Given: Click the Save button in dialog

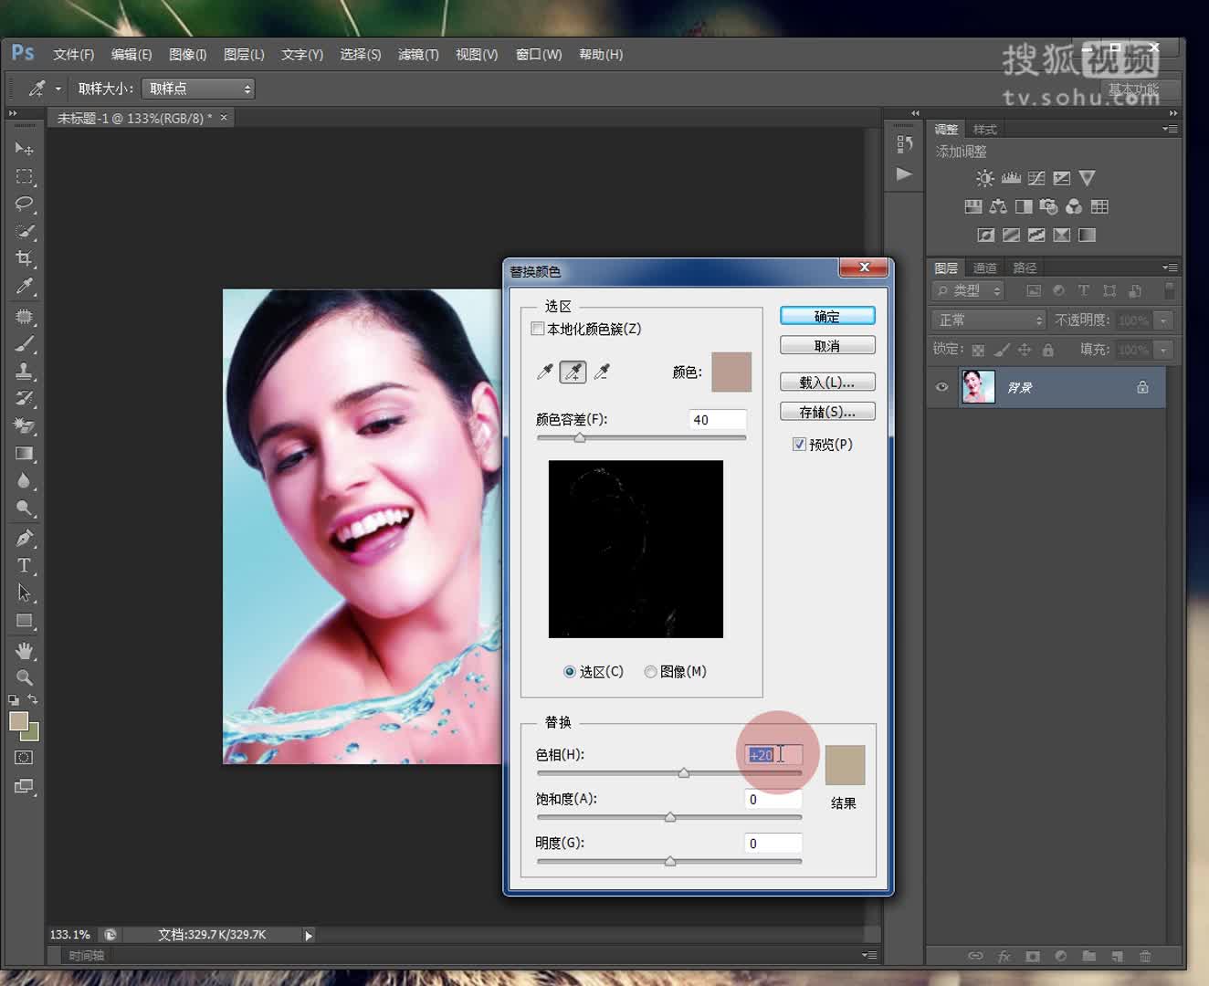Looking at the screenshot, I should point(827,412).
